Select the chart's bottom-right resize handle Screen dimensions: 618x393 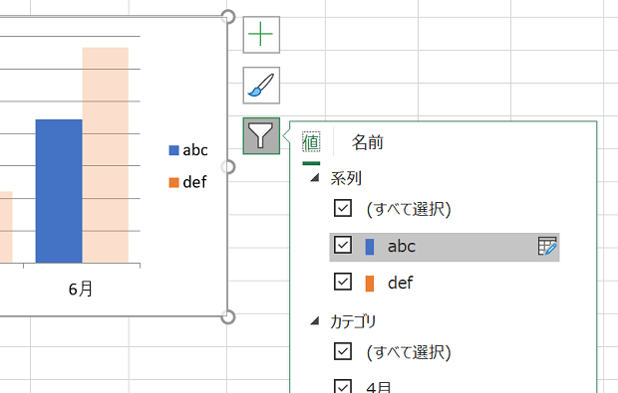coord(228,316)
